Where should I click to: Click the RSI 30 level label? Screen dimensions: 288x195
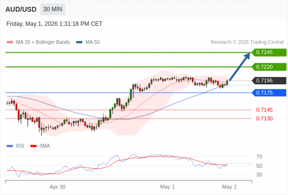click(259, 175)
